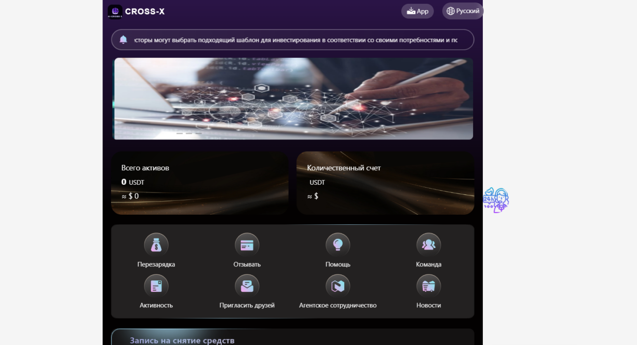Click the CROSS-X brand name text
This screenshot has width=637, height=345.
tap(145, 12)
